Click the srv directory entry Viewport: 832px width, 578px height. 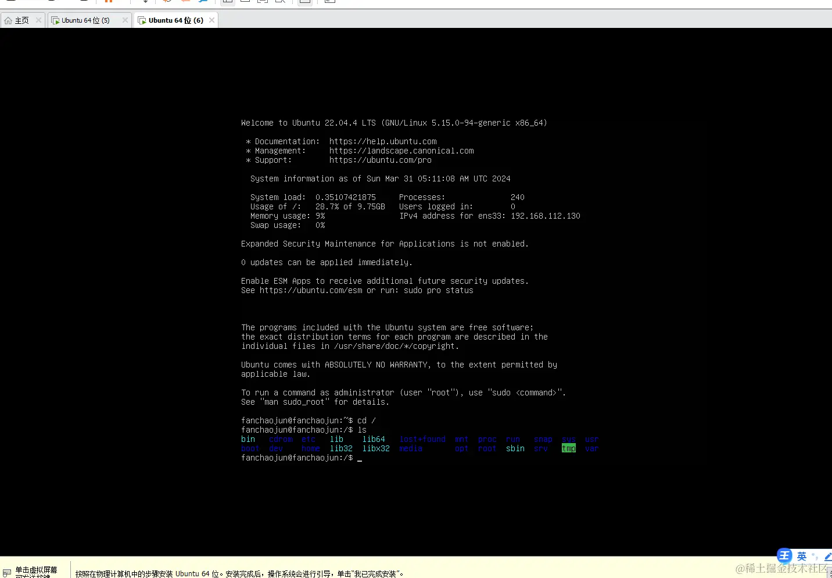[541, 448]
